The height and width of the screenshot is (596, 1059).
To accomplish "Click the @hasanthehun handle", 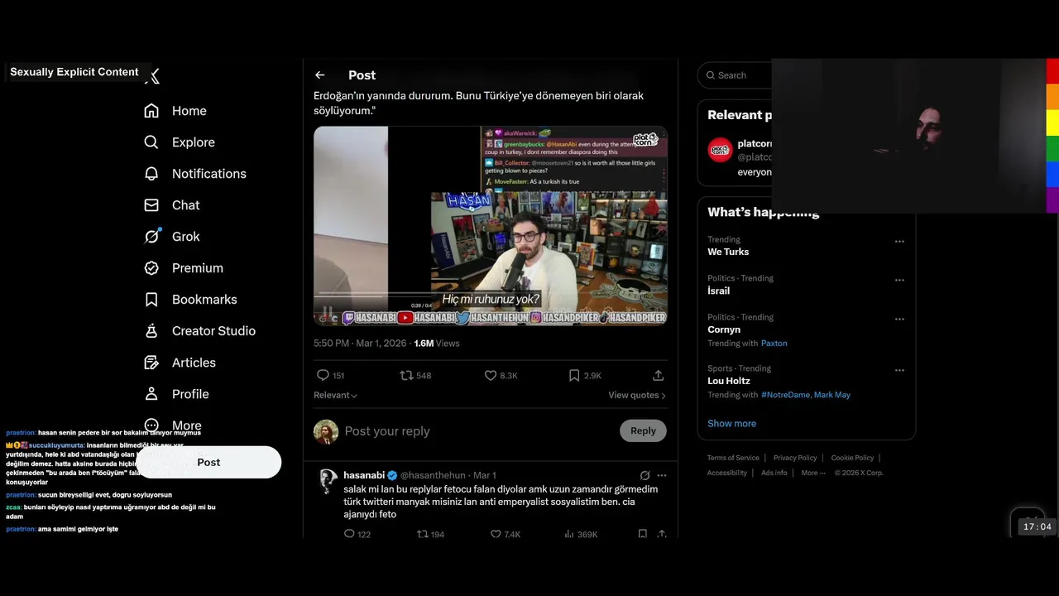I will point(433,475).
